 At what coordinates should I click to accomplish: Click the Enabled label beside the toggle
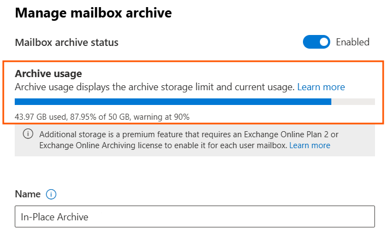pos(353,42)
